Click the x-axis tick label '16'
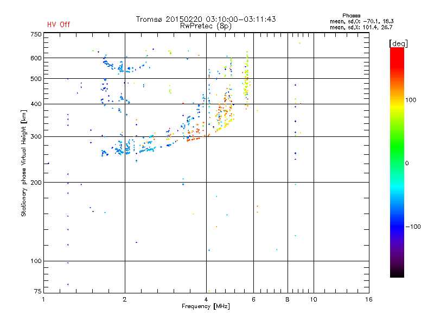The height and width of the screenshot is (326, 434). pos(369,299)
